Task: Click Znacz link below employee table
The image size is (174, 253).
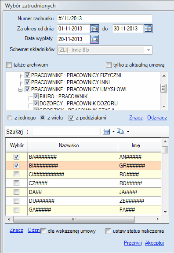Action: point(16,230)
